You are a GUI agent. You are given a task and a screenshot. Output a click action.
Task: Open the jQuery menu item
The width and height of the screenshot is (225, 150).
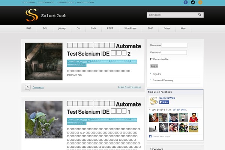(62, 28)
